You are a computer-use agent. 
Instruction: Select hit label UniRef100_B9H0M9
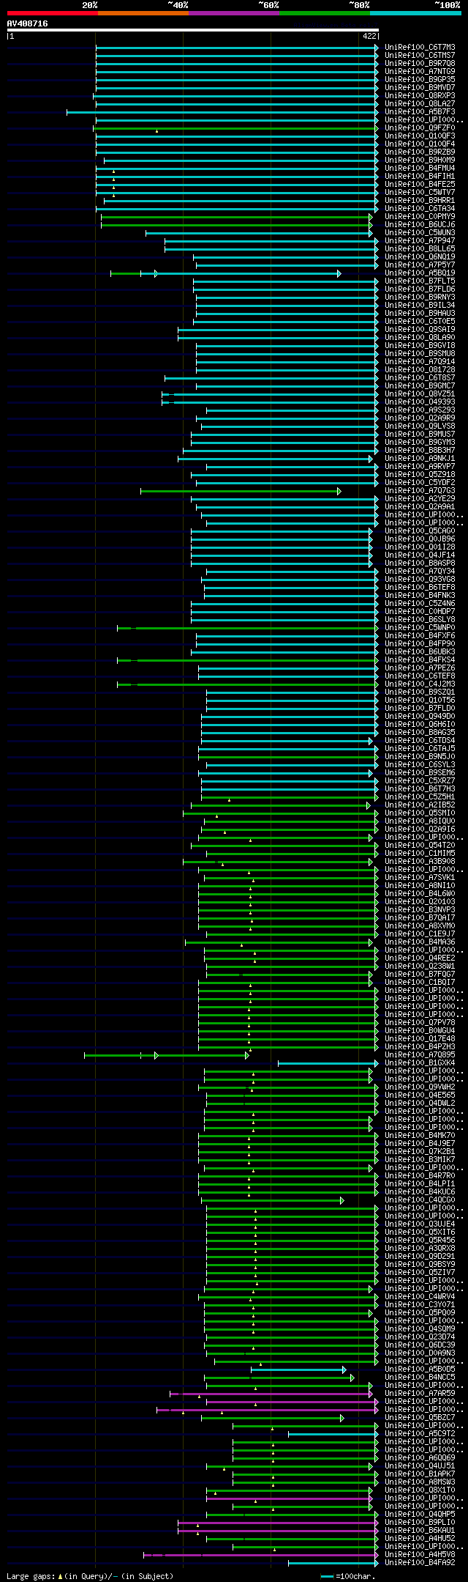[420, 160]
